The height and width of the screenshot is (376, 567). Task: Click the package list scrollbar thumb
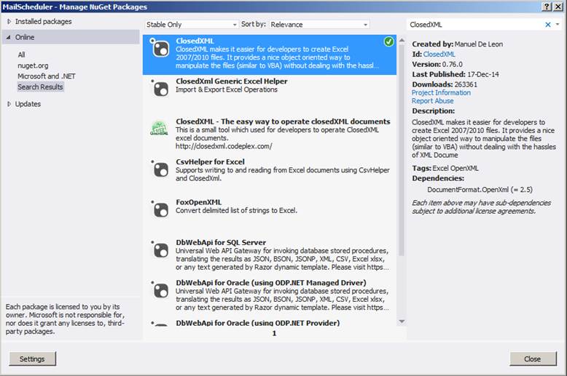point(402,151)
